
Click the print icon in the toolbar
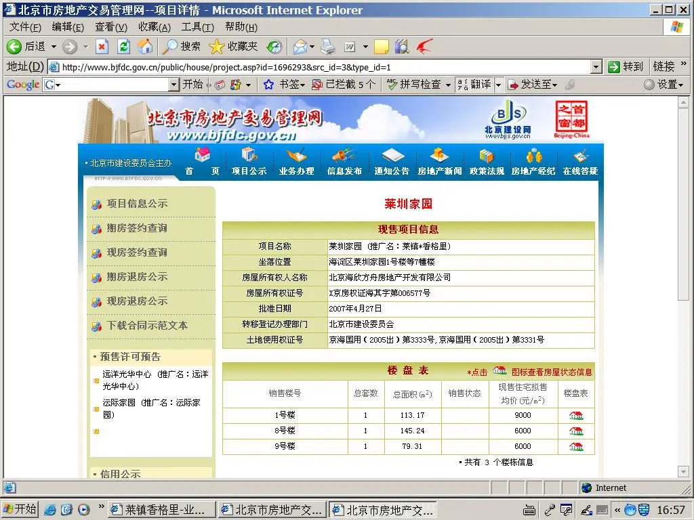[x=327, y=47]
